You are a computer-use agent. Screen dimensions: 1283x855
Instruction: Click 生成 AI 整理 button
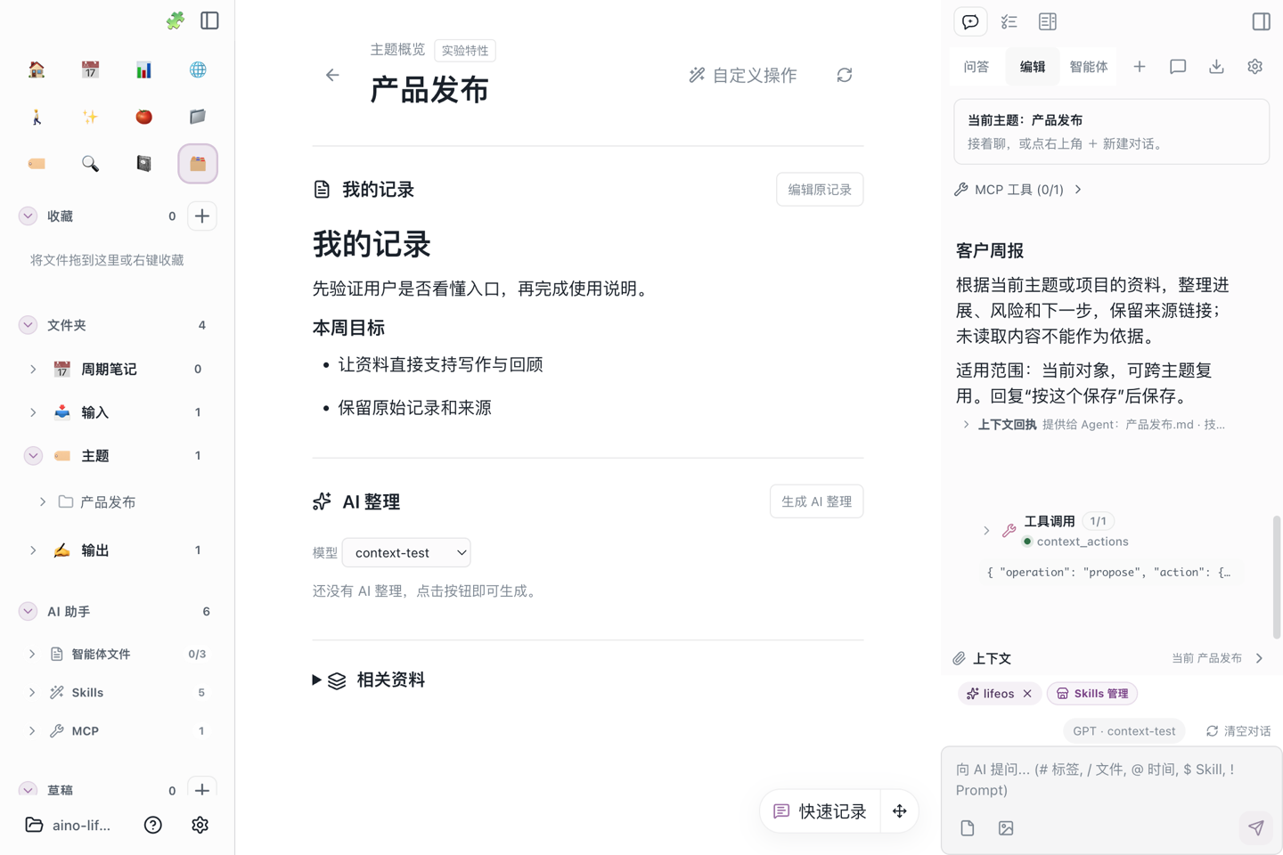coord(816,501)
